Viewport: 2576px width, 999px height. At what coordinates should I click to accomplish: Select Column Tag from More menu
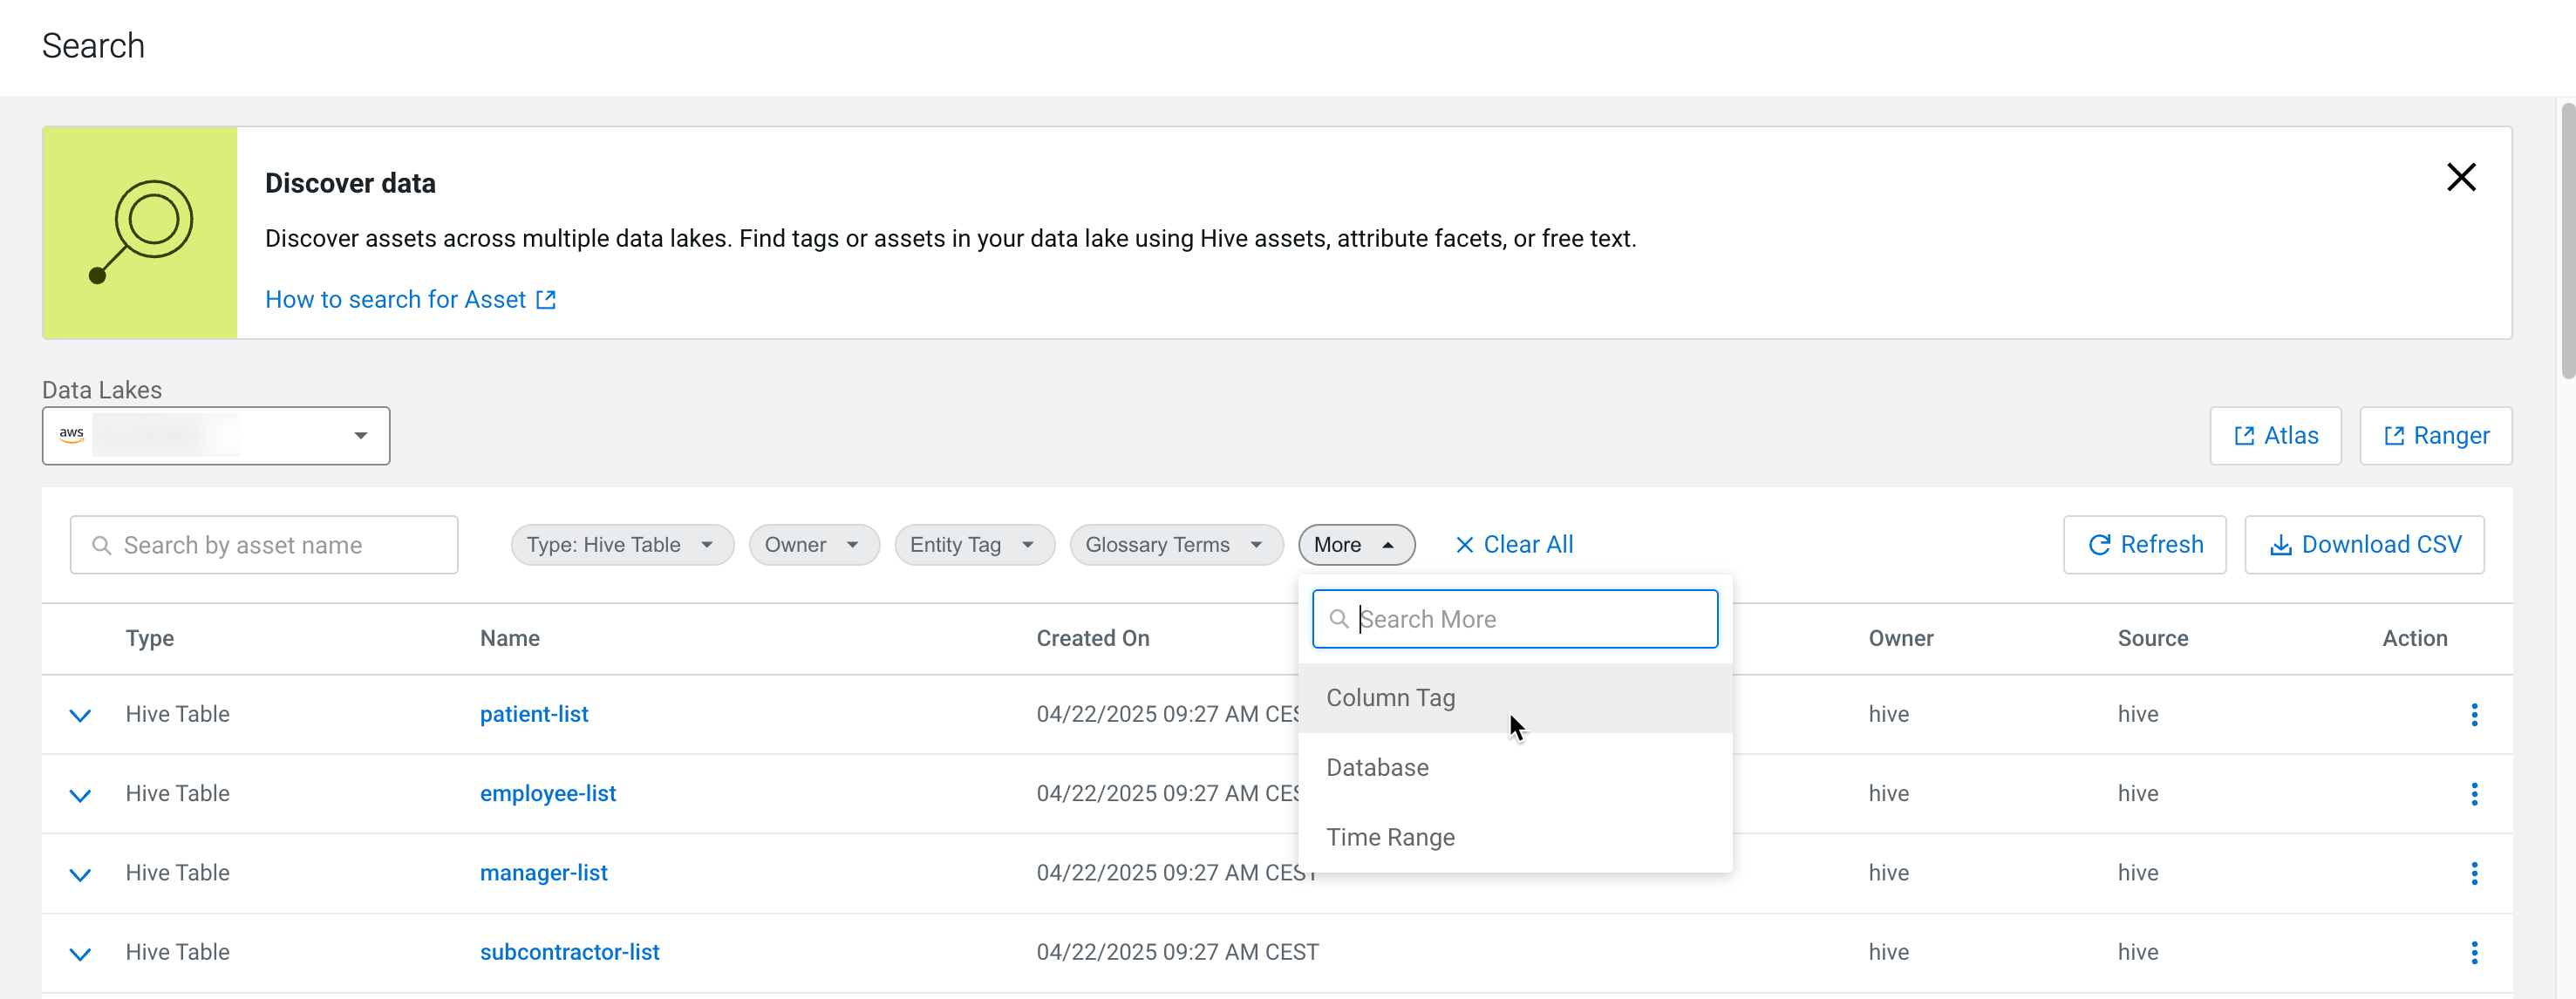[x=1390, y=698]
